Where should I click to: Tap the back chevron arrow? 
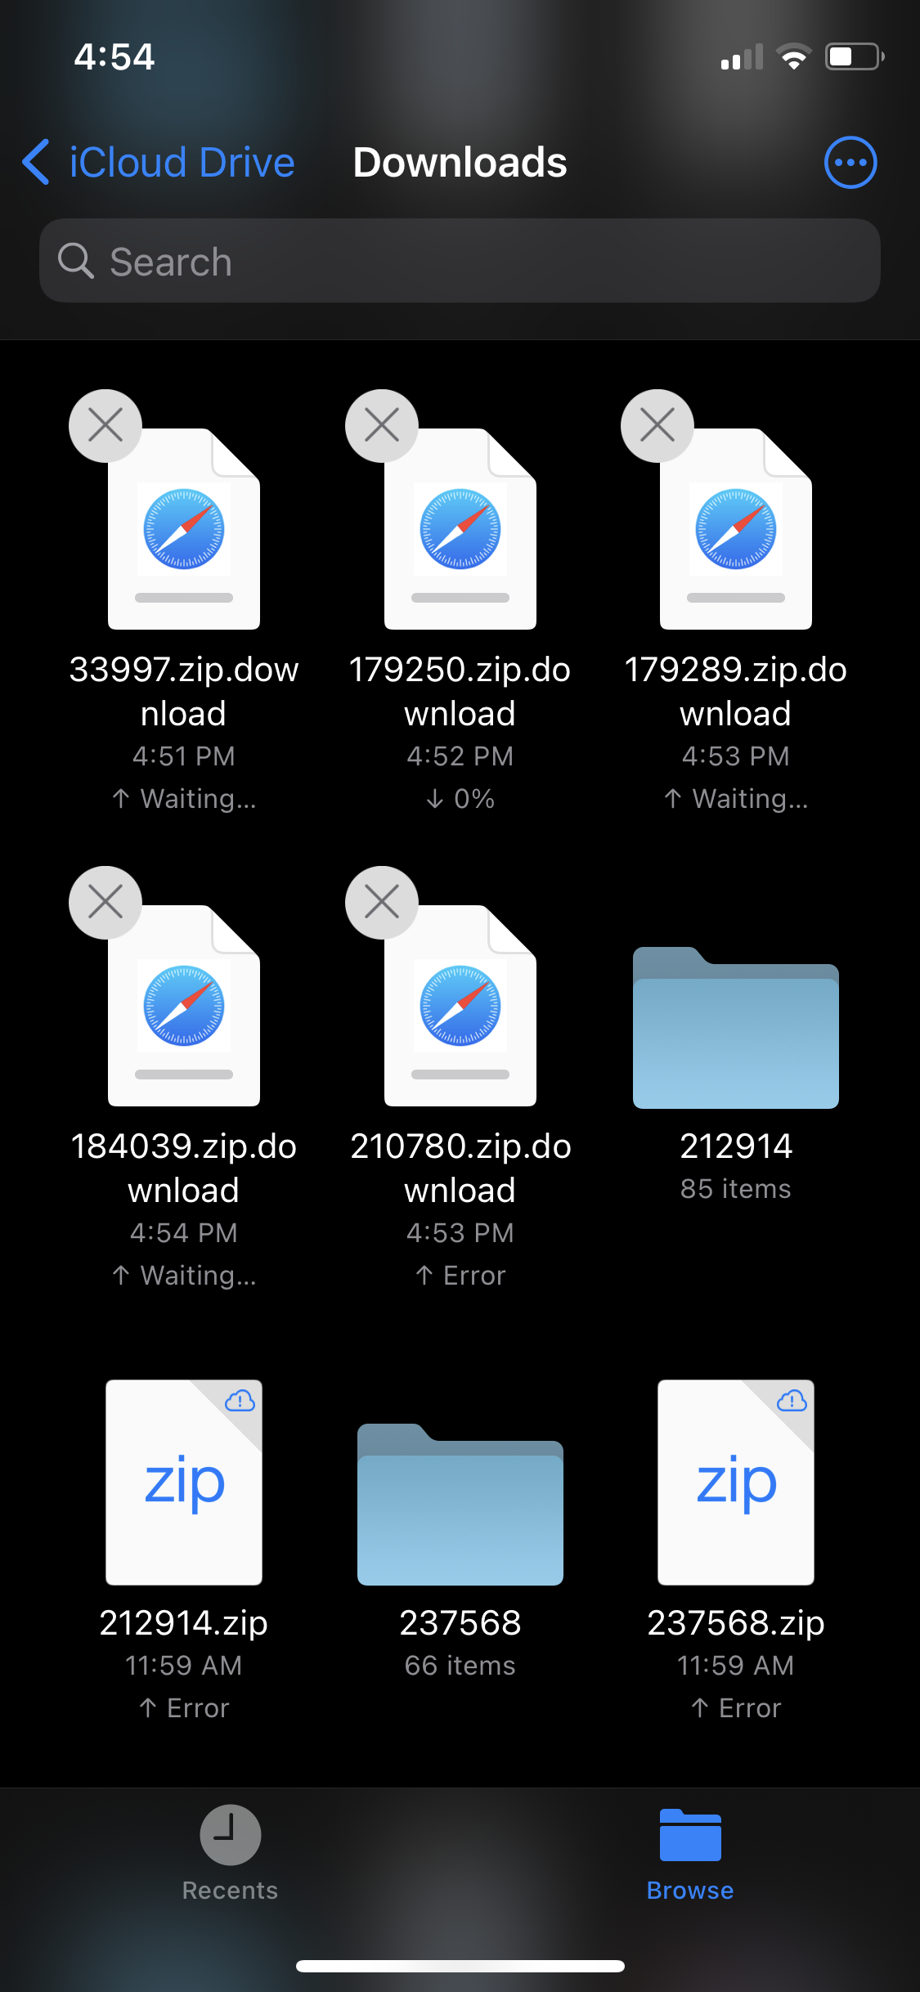36,163
